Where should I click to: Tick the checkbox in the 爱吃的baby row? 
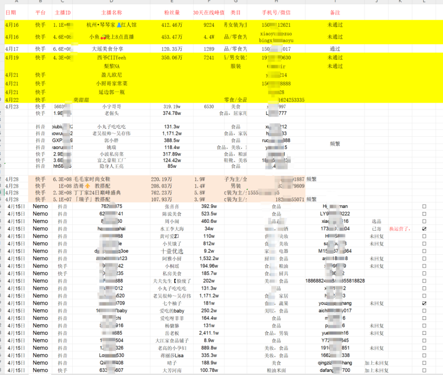424,310
